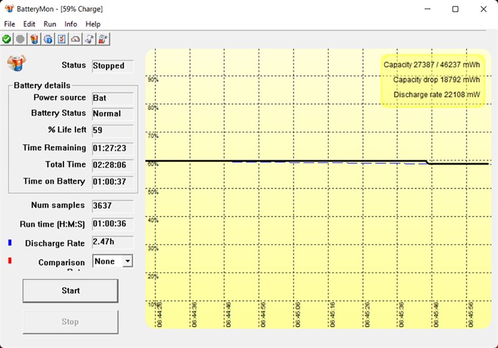Click the red Comparison color marker
This screenshot has width=498, height=348.
[10, 261]
